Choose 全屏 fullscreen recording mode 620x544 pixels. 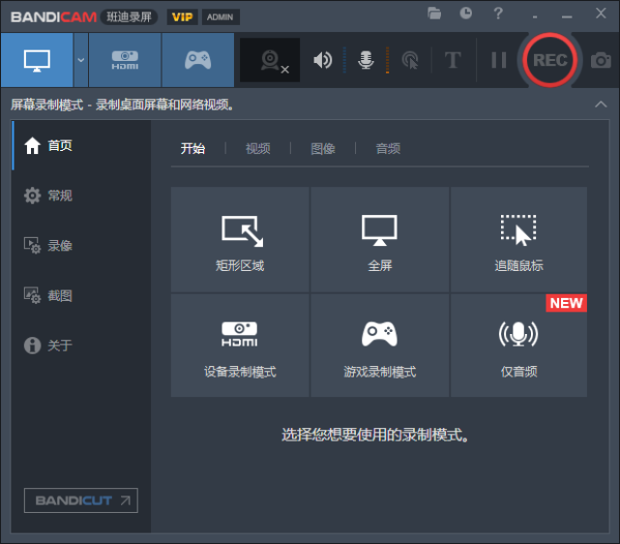coord(379,240)
